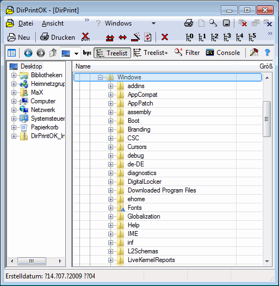Viewport: 279px width, 286px height.
Task: Click the red horizontal arrows icon
Action: point(122,38)
